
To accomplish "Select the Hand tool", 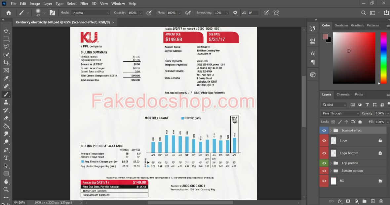I will (x=6, y=182).
